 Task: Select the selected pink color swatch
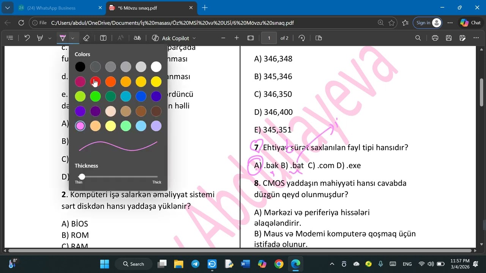pyautogui.click(x=80, y=126)
